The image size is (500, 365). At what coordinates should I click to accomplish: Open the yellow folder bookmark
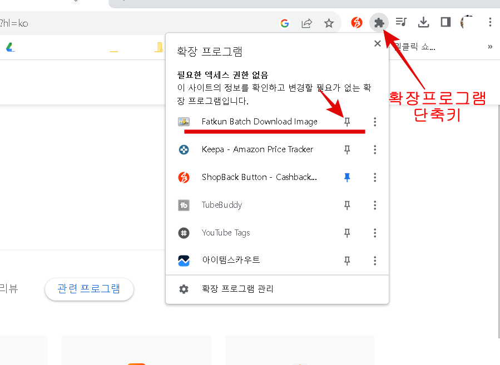pos(159,47)
